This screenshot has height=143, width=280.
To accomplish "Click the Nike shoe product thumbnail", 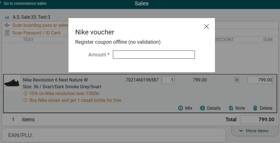I will pos(12,83).
